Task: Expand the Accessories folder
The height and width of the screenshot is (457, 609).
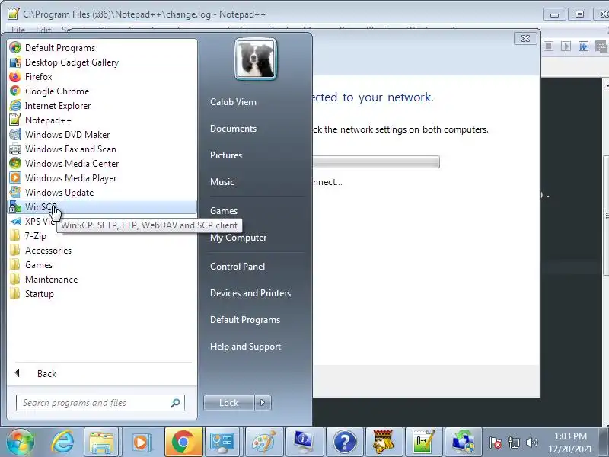Action: (x=102, y=251)
